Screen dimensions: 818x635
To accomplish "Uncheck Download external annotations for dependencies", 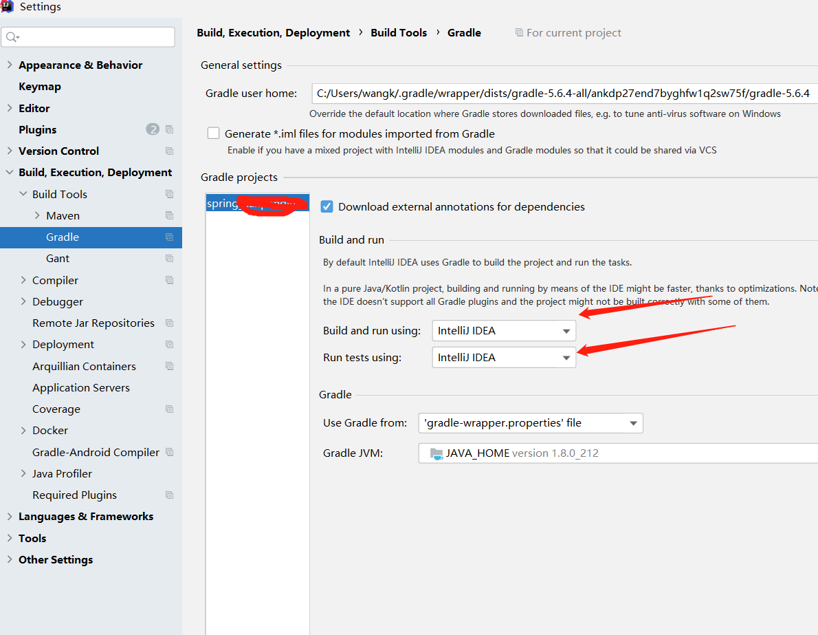I will click(327, 206).
